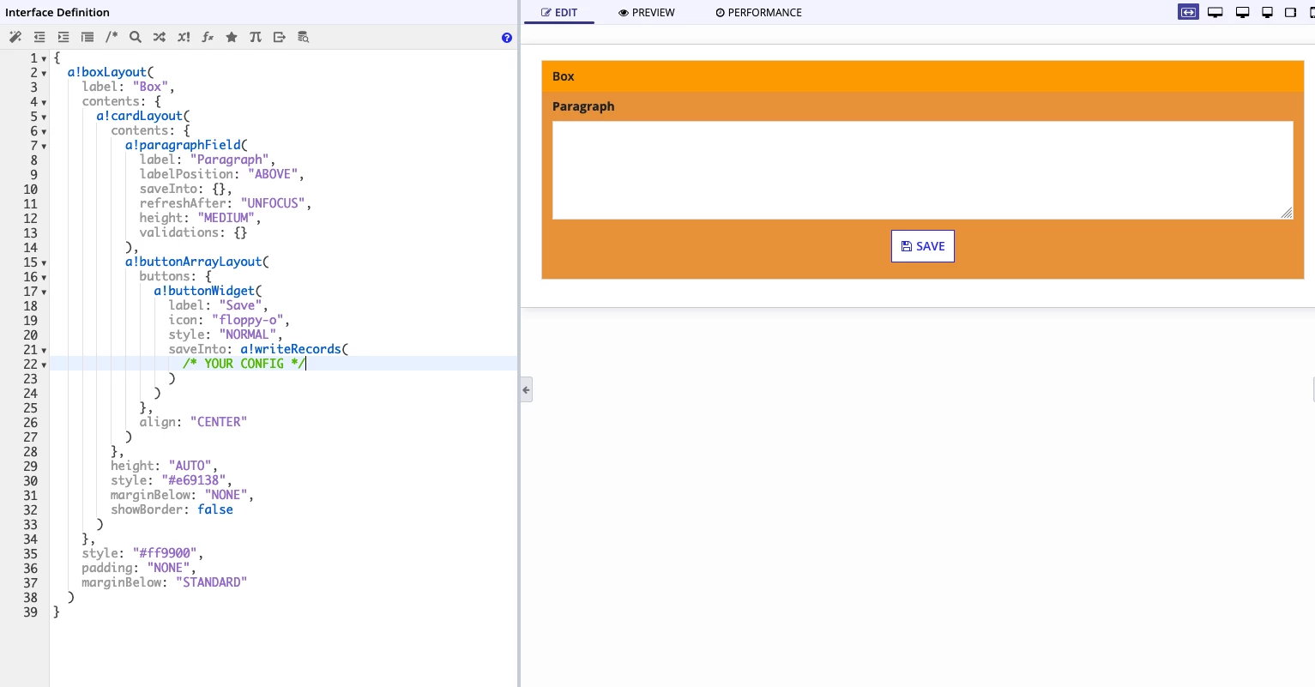Click the SAVE button in preview
Viewport: 1315px width, 687px height.
[x=923, y=246]
